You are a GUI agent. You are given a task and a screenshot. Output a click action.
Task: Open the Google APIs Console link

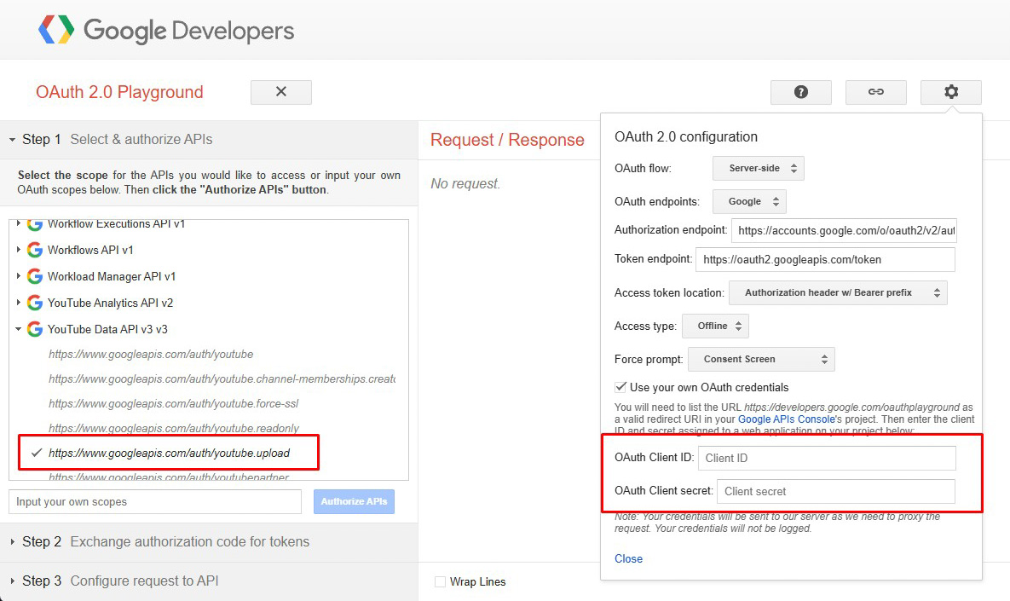(786, 419)
